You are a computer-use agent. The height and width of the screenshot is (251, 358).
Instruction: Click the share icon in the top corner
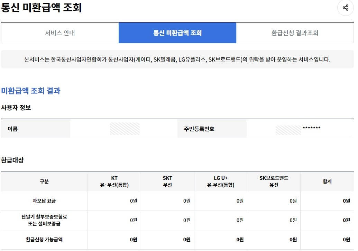click(346, 8)
